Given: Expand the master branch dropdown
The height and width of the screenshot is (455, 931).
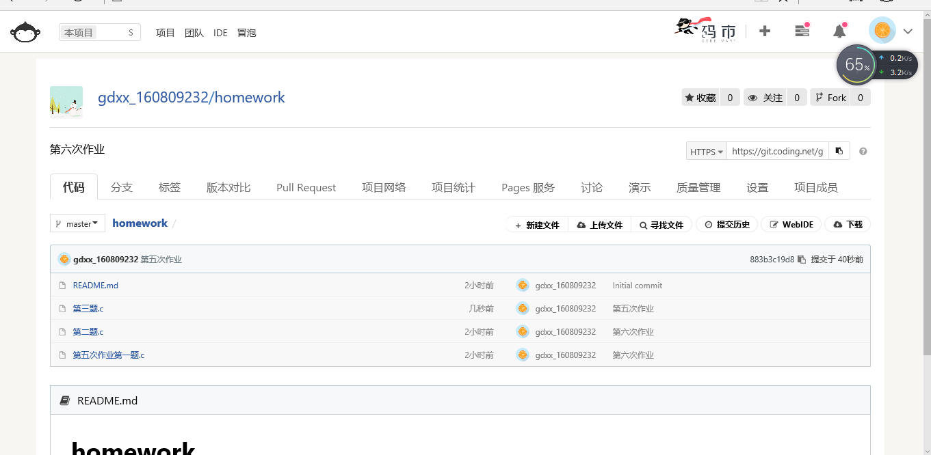Looking at the screenshot, I should pyautogui.click(x=77, y=223).
